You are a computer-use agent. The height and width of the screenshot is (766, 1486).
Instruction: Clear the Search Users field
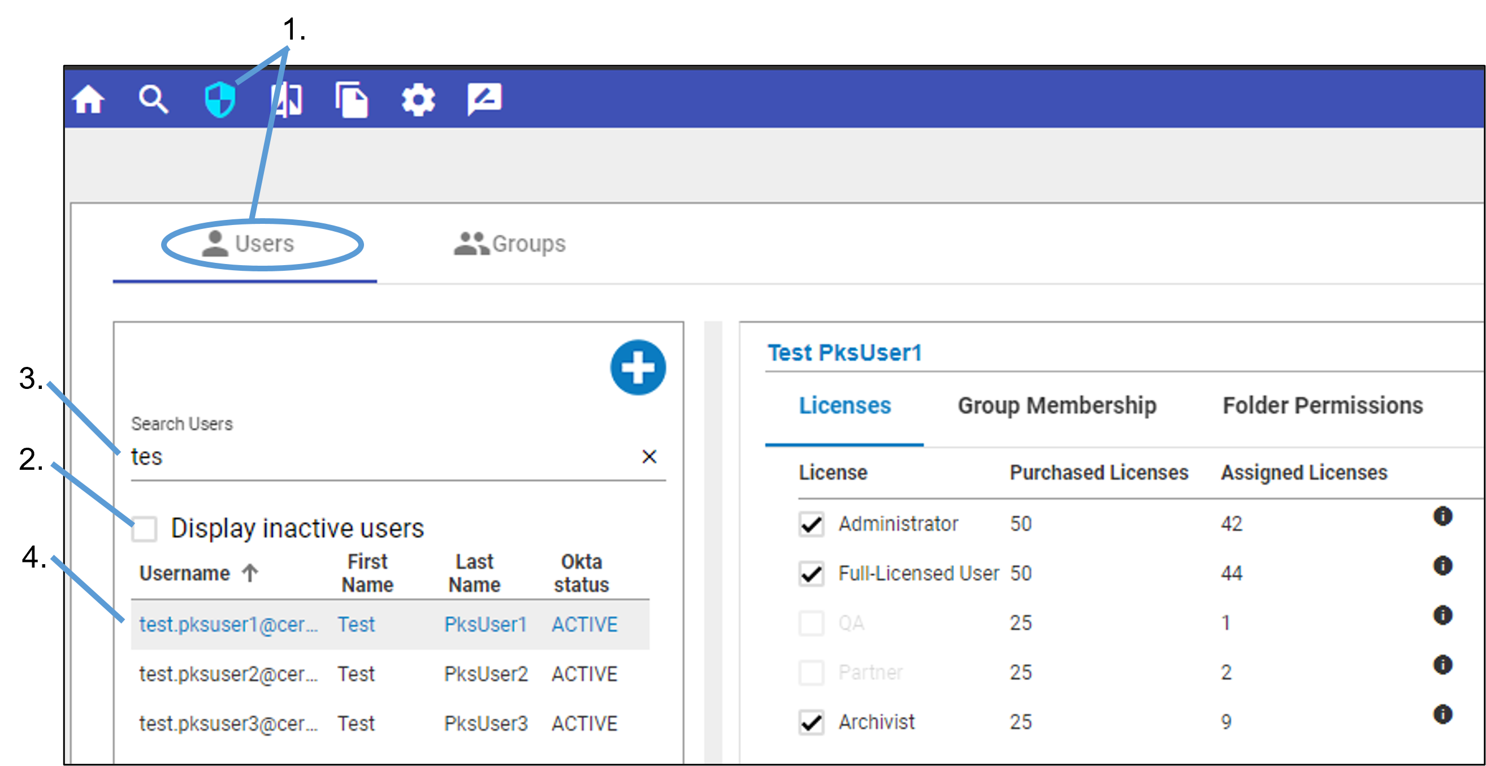pos(649,457)
